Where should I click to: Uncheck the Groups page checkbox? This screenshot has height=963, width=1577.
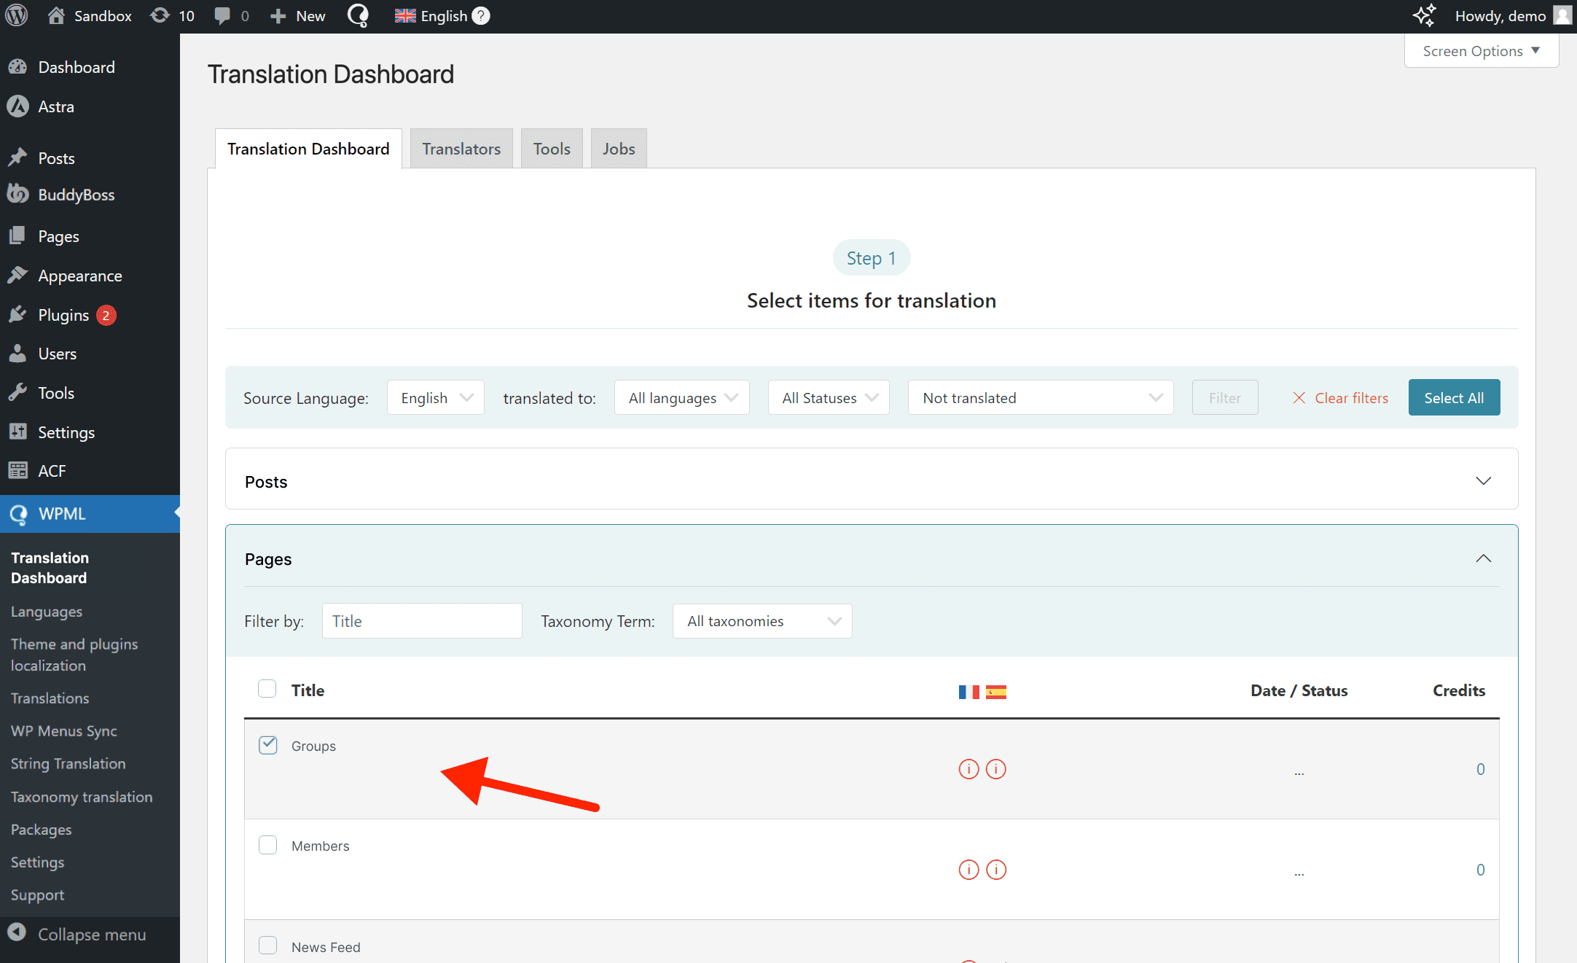tap(268, 744)
